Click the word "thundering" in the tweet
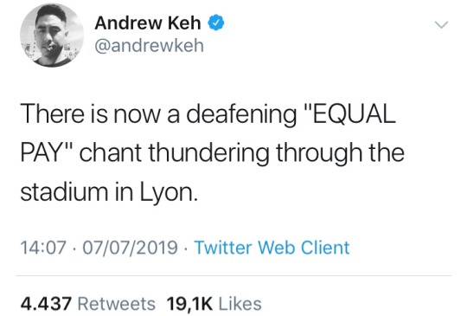The width and height of the screenshot is (467, 316). pos(209,154)
